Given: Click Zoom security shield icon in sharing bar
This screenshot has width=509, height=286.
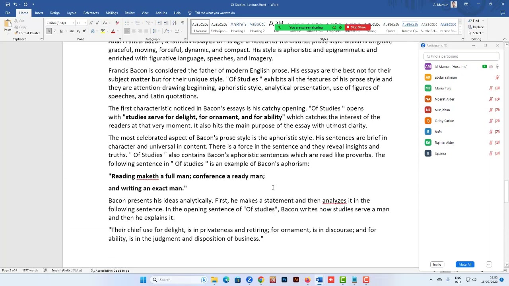Looking at the screenshot, I should pos(340,27).
